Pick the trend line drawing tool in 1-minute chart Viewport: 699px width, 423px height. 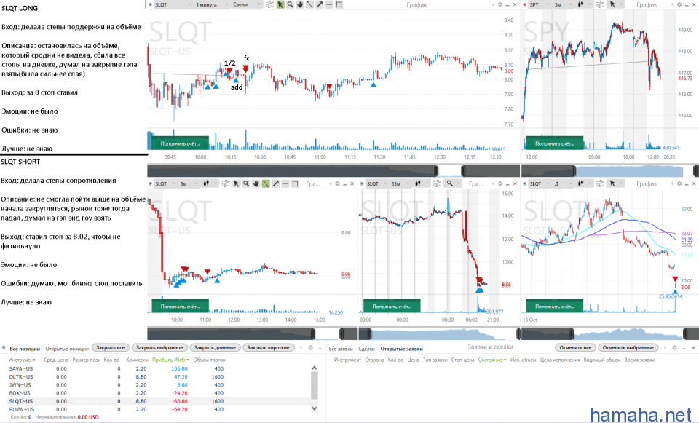click(309, 4)
